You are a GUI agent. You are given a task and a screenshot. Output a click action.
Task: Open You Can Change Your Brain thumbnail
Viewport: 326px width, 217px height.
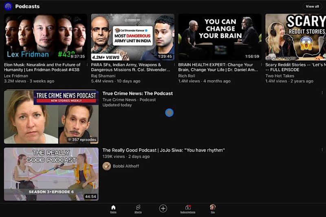click(220, 37)
